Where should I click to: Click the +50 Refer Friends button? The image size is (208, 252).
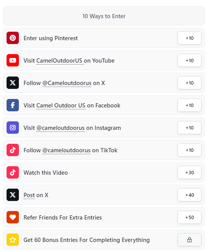pos(190,217)
